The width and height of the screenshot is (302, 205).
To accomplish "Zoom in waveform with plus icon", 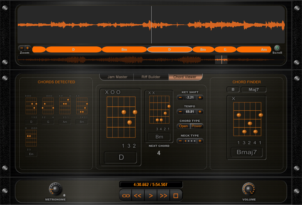I will click(27, 48).
